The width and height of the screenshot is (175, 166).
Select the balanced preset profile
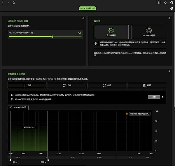tap(67, 85)
